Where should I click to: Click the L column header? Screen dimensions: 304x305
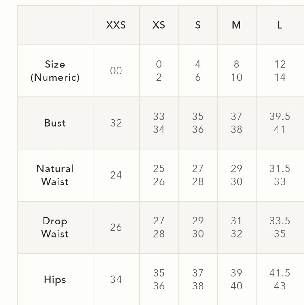(x=280, y=25)
